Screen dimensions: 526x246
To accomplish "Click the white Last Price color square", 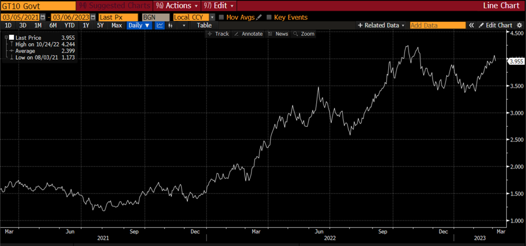I will 11,38.
